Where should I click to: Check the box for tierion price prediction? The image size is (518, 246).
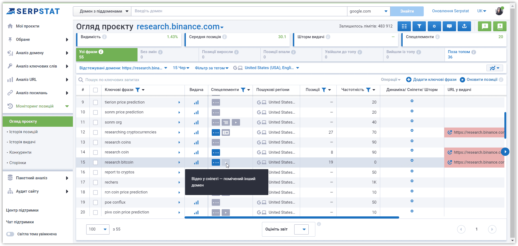95,102
